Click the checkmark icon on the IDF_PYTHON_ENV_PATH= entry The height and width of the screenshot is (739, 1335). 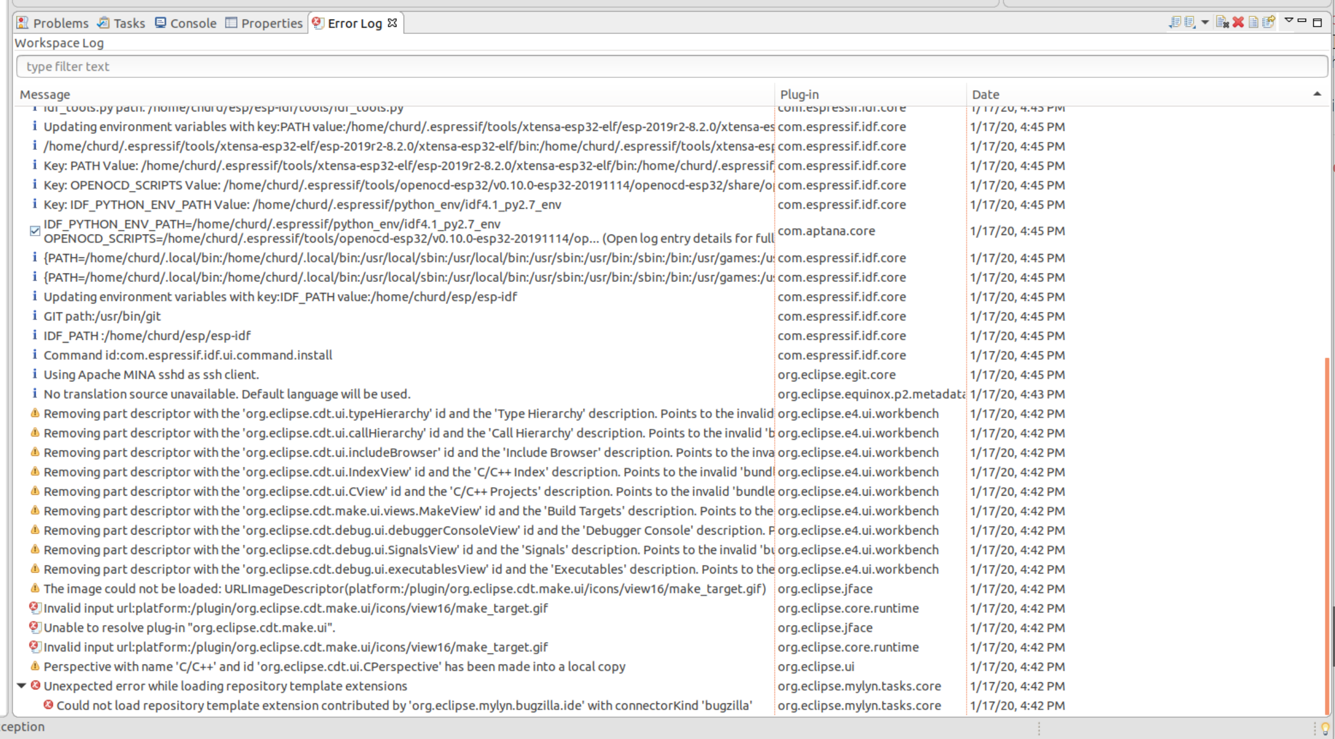[35, 231]
